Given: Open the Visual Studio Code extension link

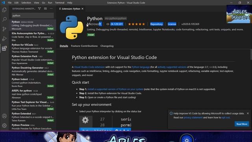Looking at the screenshot, I should (89, 67).
